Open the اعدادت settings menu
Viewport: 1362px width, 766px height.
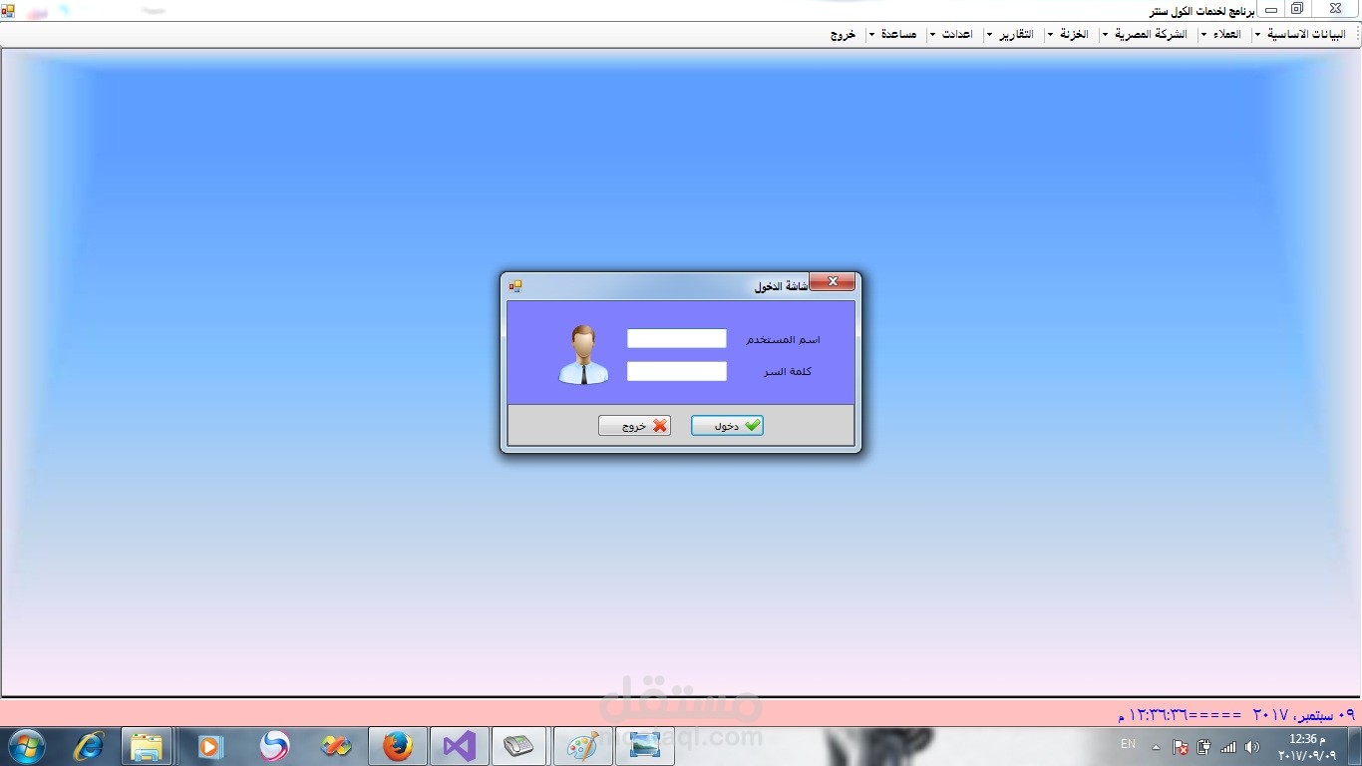point(952,34)
